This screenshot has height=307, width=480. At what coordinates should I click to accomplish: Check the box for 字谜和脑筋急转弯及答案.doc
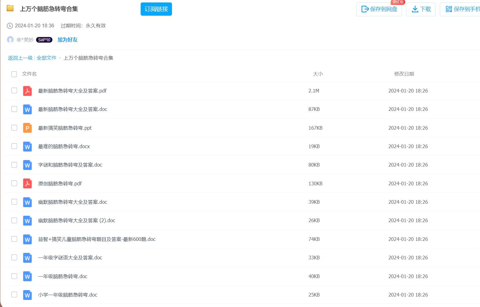(14, 165)
